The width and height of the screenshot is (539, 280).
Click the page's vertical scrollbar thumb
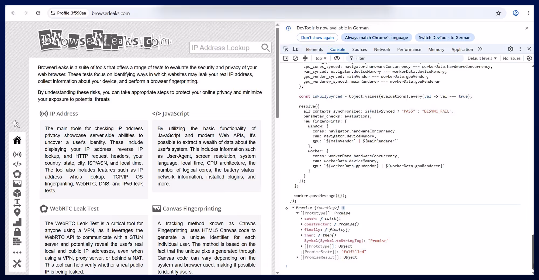point(277,73)
